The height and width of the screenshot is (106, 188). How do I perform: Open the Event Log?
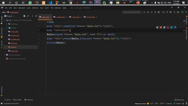point(179,100)
